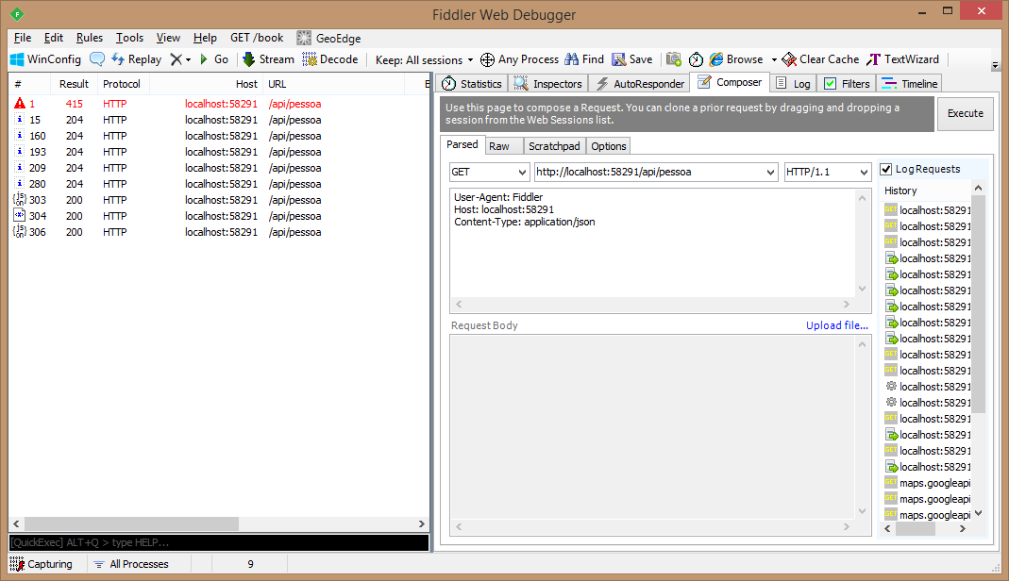Open the Composer Options tab
The image size is (1009, 581).
click(609, 146)
